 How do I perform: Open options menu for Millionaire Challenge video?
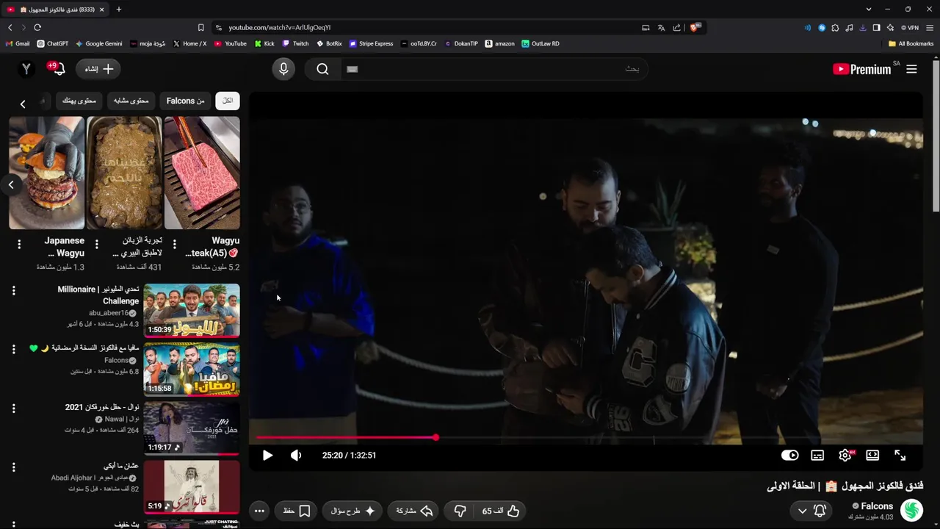tap(13, 291)
